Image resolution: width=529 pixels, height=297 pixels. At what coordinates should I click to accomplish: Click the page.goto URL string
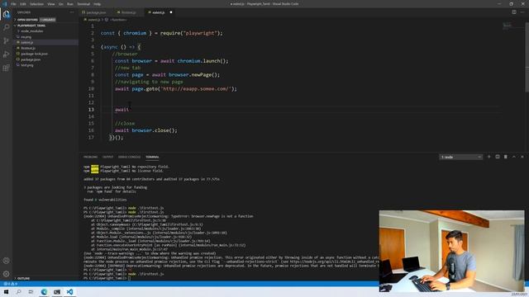(196, 89)
